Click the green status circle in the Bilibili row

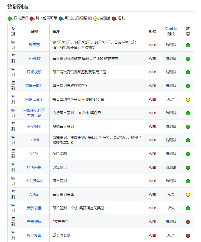click(x=188, y=140)
